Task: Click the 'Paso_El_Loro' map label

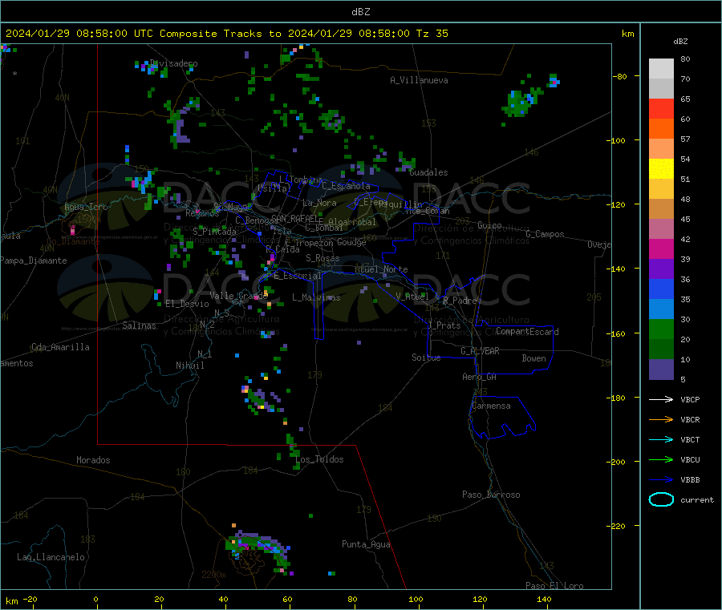Action: pyautogui.click(x=554, y=586)
